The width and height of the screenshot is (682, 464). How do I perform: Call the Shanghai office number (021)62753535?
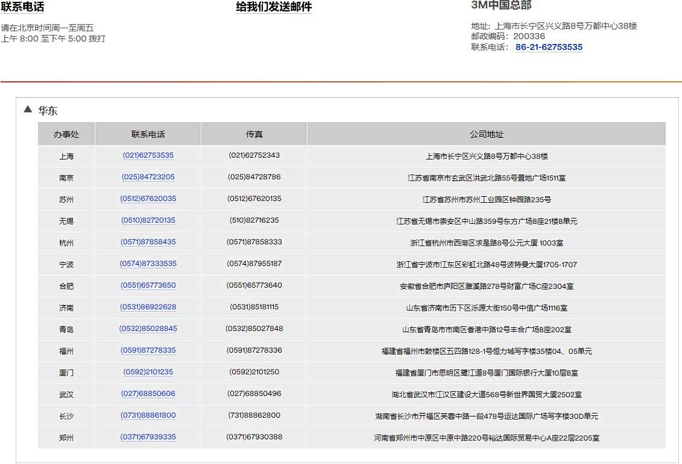pos(148,155)
